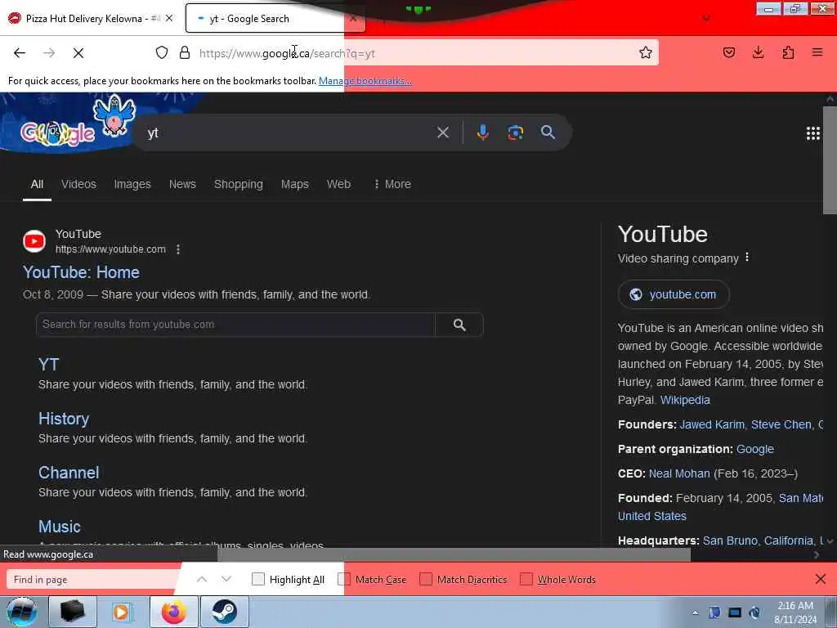The image size is (837, 628).
Task: Click the site security padlock icon
Action: click(x=185, y=52)
